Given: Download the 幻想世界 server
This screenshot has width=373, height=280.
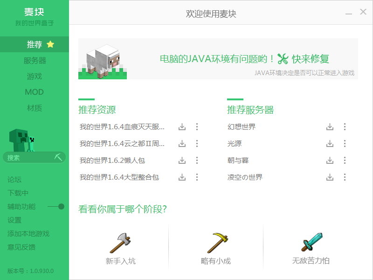Looking at the screenshot, I should (330, 126).
